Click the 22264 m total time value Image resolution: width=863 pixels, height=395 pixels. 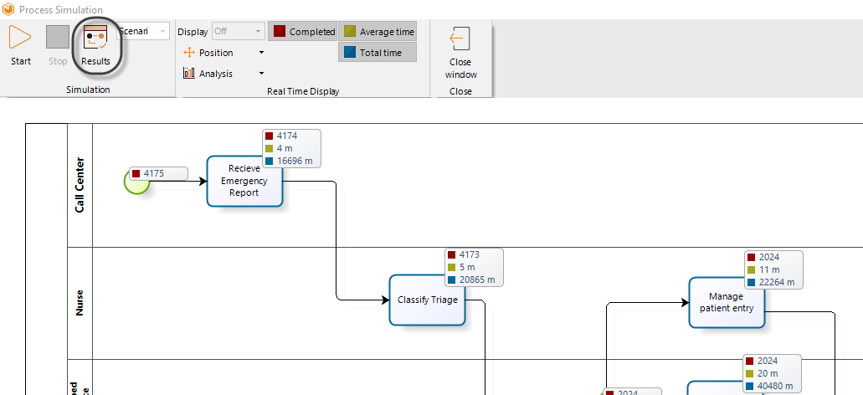tap(777, 282)
